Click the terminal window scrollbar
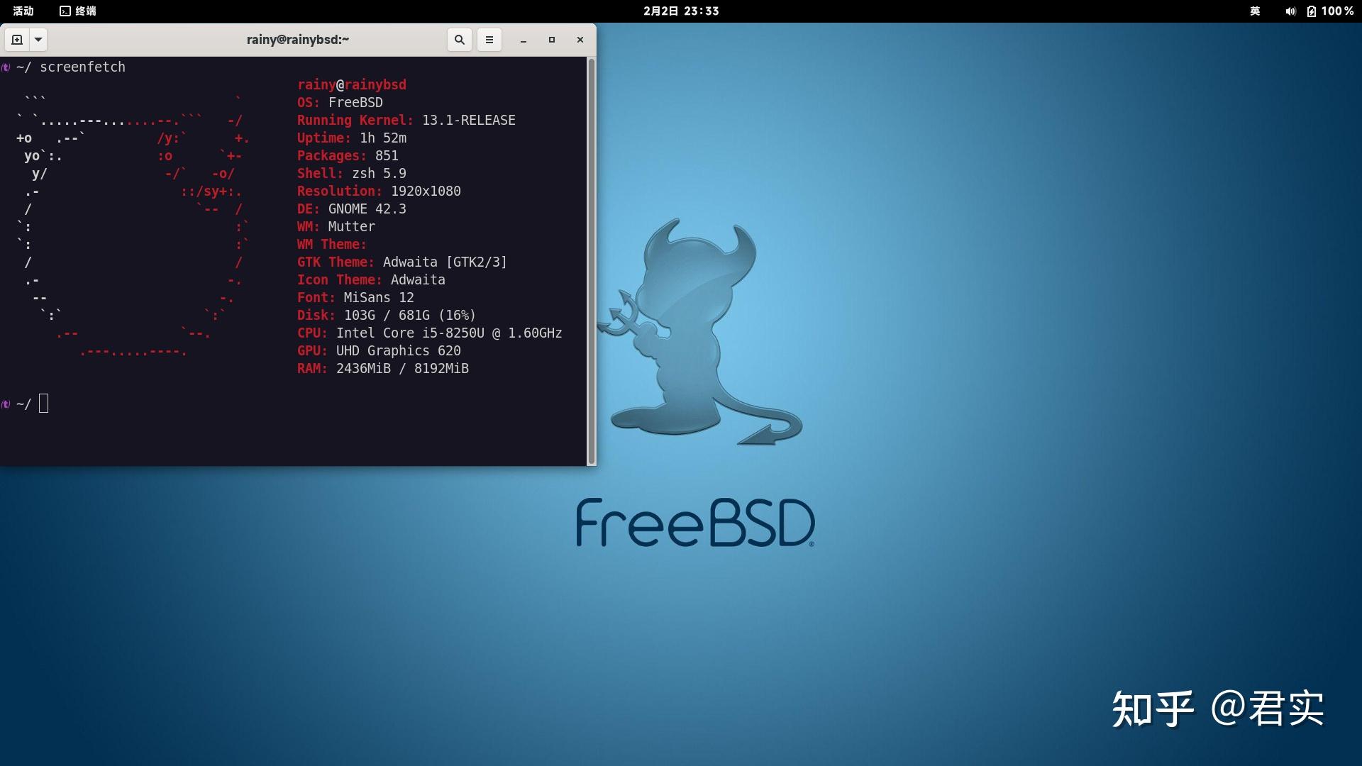Viewport: 1362px width, 766px height. (592, 262)
